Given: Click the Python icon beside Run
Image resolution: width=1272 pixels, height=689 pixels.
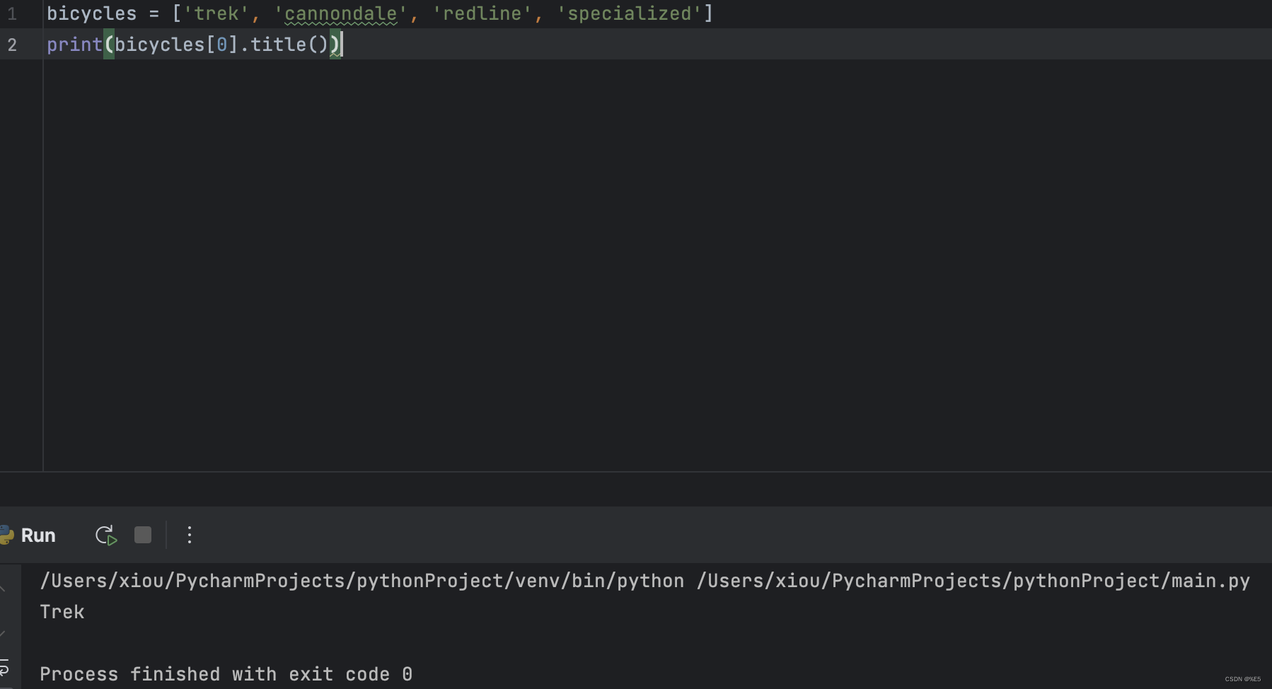Looking at the screenshot, I should pyautogui.click(x=7, y=535).
